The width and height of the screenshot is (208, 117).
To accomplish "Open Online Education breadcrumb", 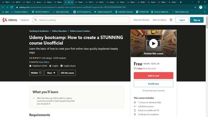I will 59,31.
